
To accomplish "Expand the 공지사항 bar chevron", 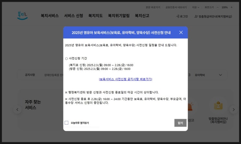I will pos(221,75).
